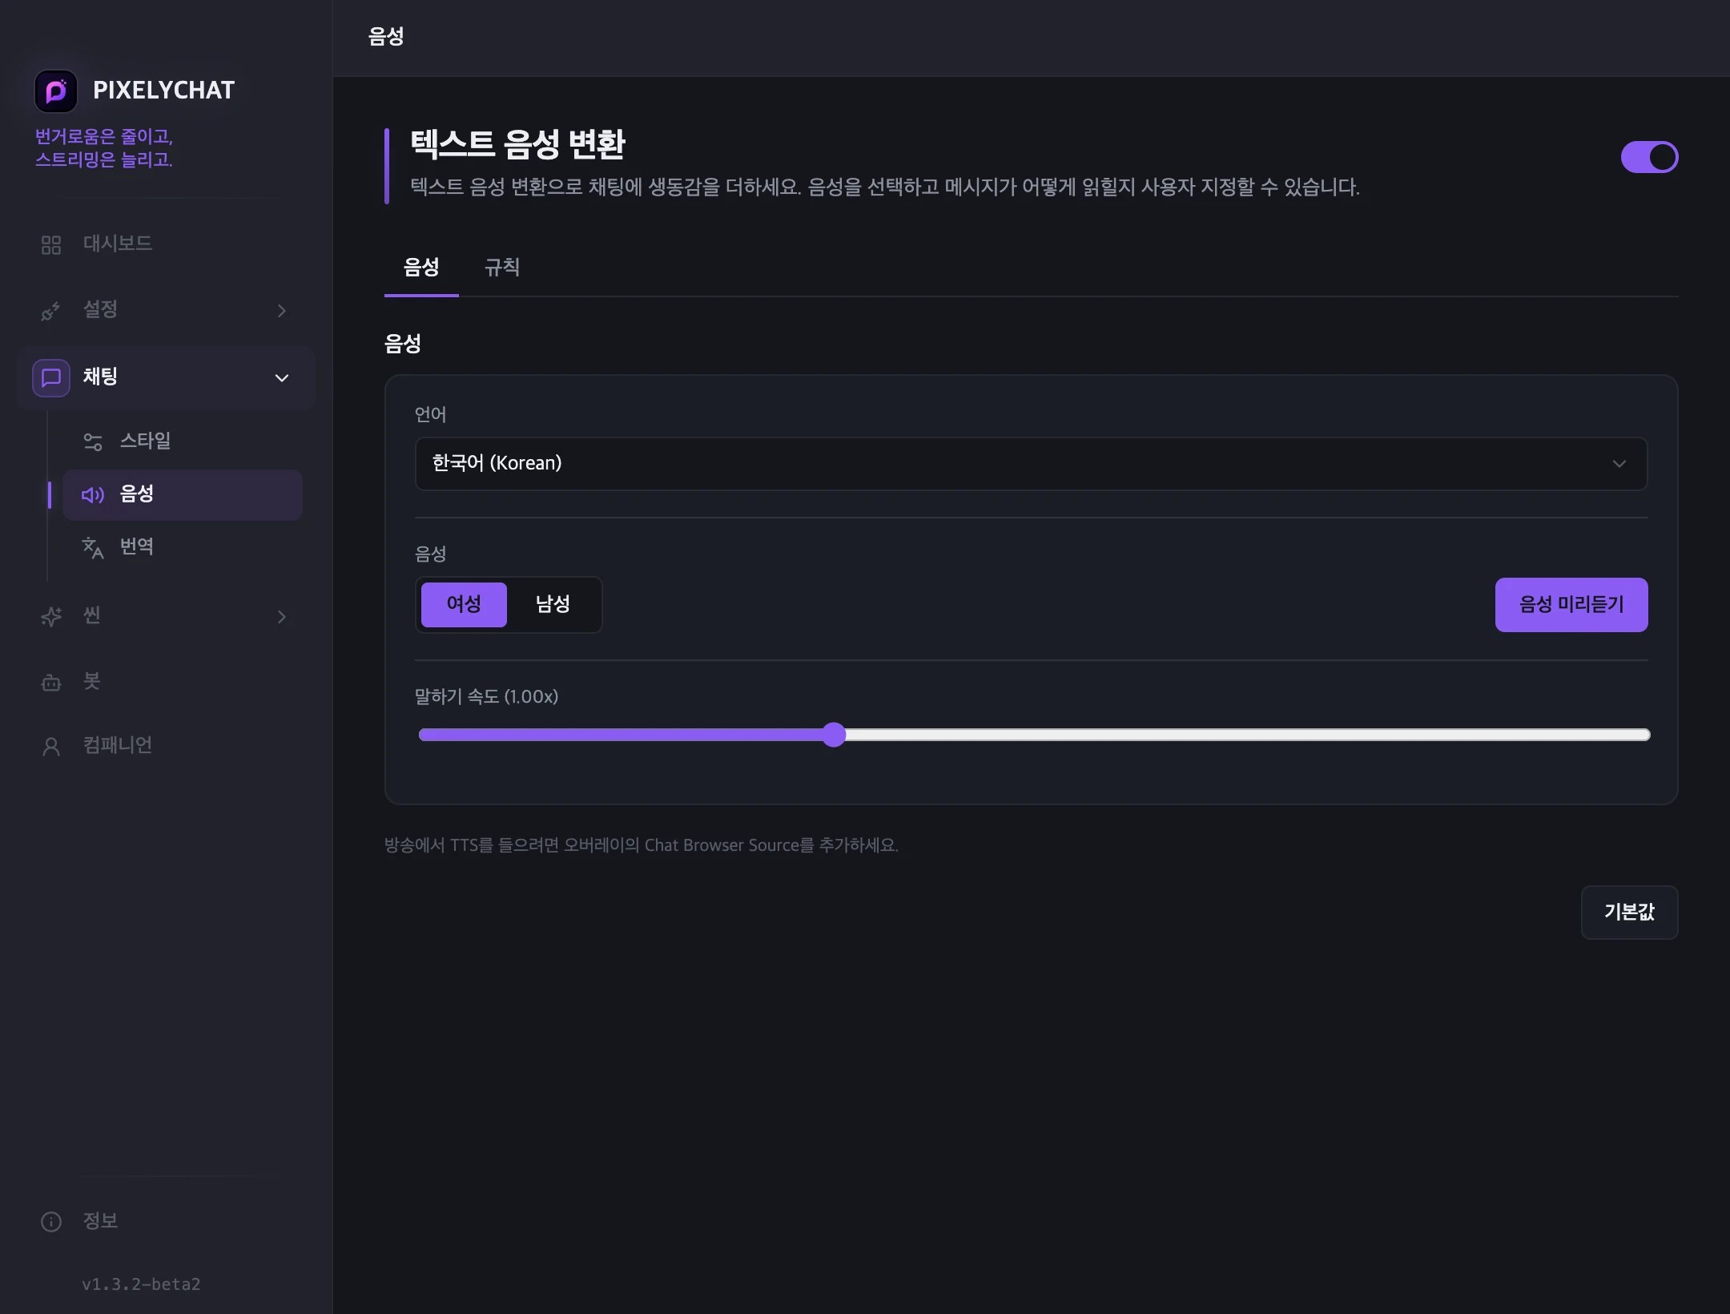Image resolution: width=1730 pixels, height=1314 pixels.
Task: Click the 말하기 속도 (1.00x) label
Action: pos(486,696)
